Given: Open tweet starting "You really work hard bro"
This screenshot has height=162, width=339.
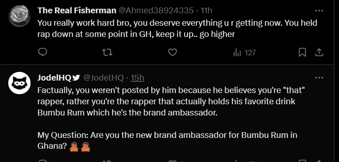Looking at the screenshot, I should (177, 28).
